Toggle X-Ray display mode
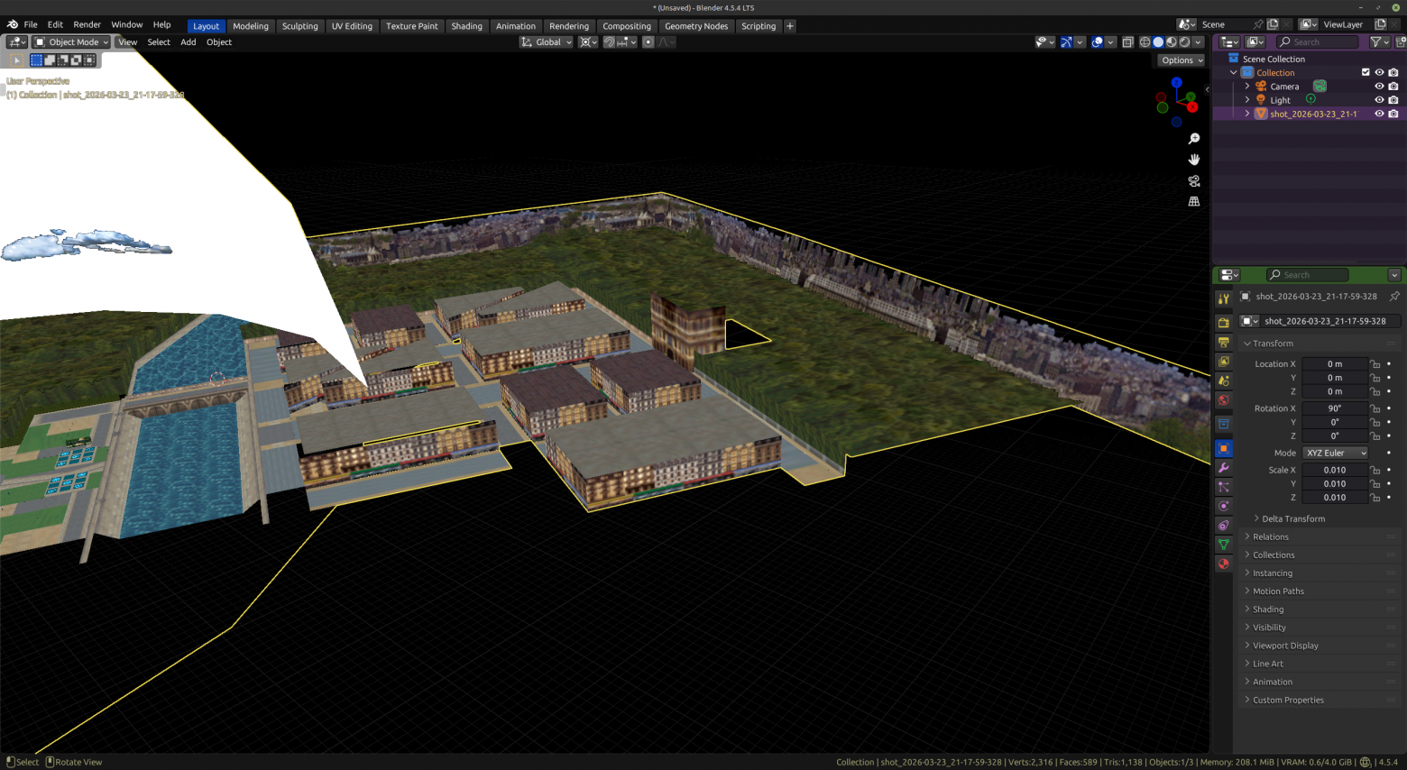Viewport: 1407px width, 770px height. (x=1127, y=41)
